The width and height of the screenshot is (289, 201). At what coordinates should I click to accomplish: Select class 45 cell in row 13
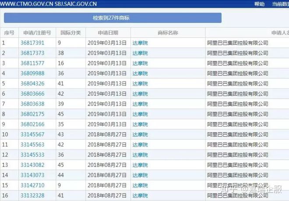(71, 165)
